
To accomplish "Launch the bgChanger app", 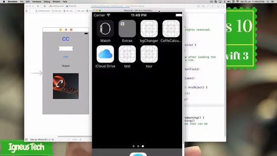I will point(149,29).
